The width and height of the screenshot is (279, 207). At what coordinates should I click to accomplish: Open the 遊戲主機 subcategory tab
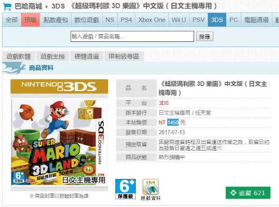(x=52, y=56)
